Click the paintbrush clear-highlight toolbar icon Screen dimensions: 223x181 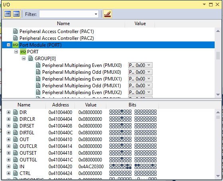click(x=108, y=14)
